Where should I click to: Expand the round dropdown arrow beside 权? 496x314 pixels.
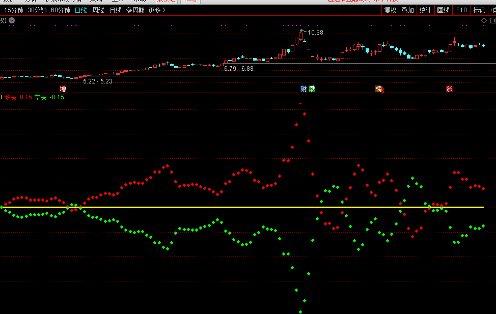pos(12,20)
